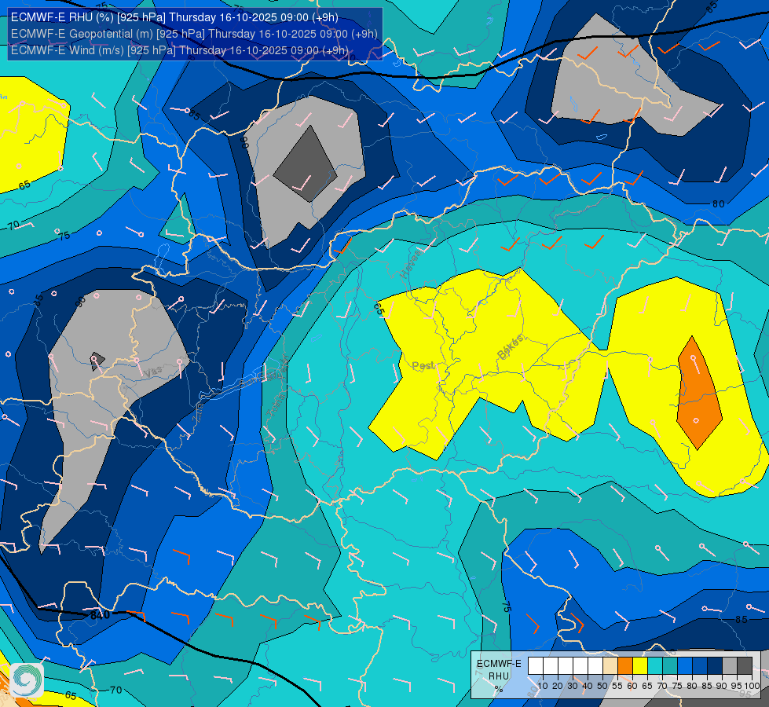Click the navy 85-90% legend swatch
The width and height of the screenshot is (769, 707).
click(x=715, y=666)
